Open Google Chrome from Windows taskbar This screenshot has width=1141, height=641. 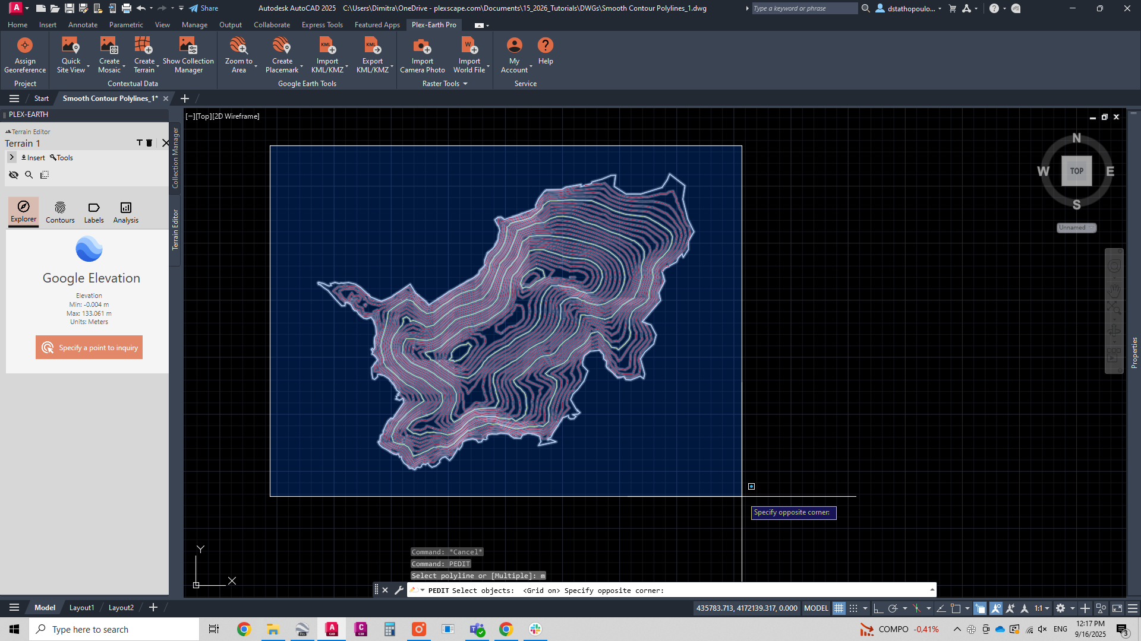tap(244, 629)
